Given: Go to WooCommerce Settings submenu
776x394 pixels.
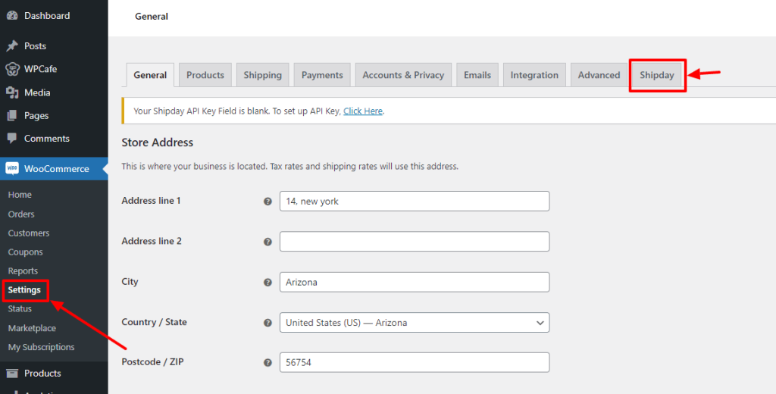Looking at the screenshot, I should [24, 290].
